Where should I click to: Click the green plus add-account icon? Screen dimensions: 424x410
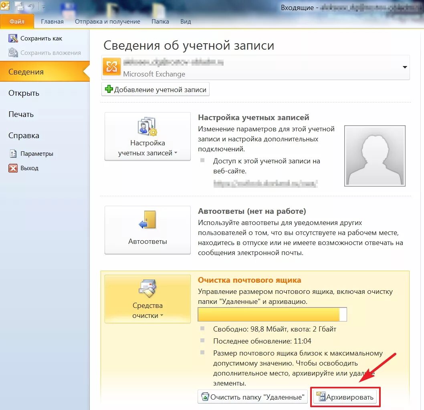tap(109, 89)
